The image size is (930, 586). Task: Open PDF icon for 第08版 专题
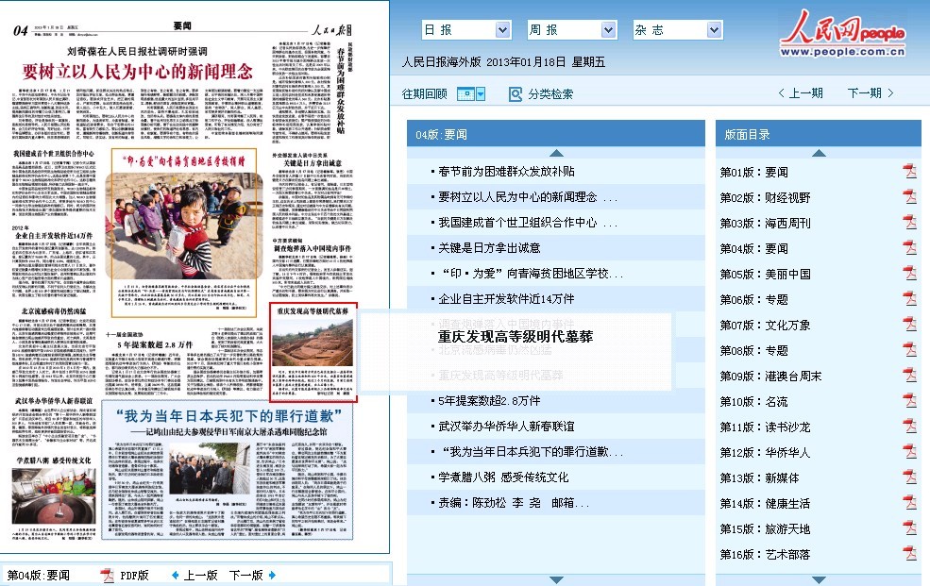(x=909, y=349)
